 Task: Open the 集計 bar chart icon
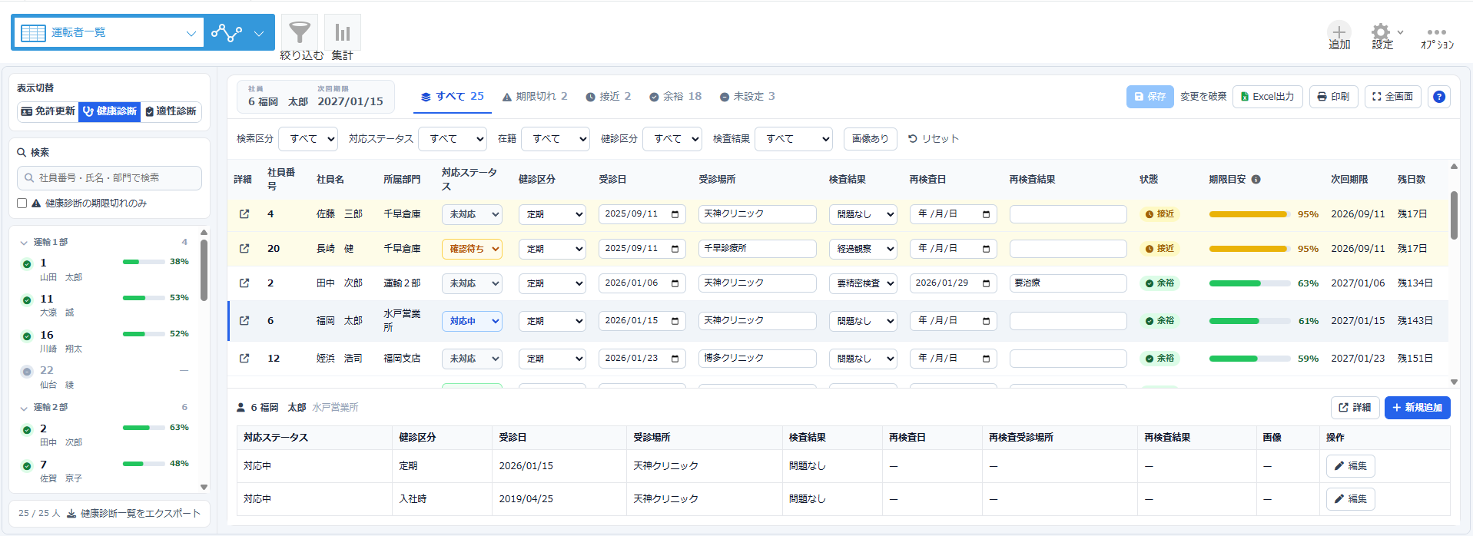(343, 32)
